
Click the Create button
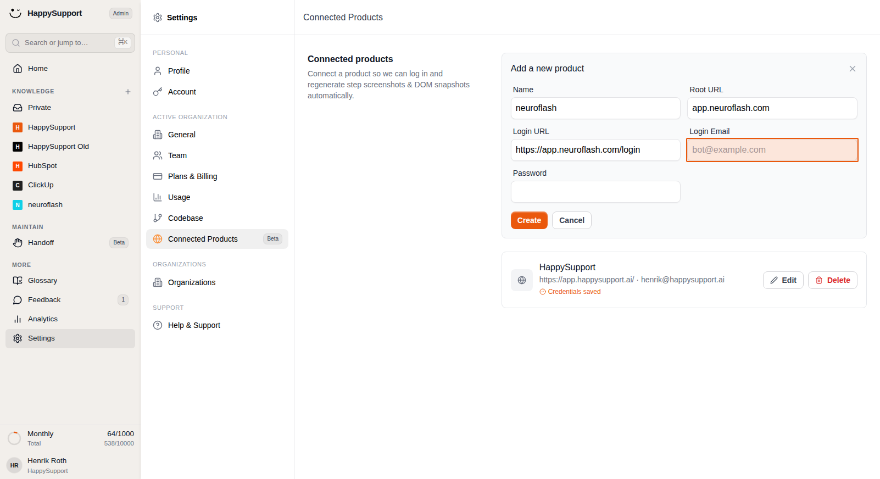coord(529,220)
